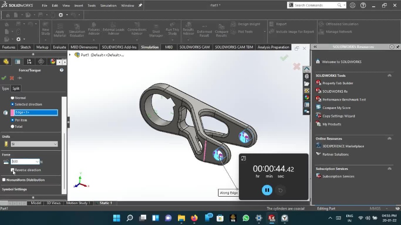Screen dimensions: 401x225
Task: Click the pink edge selection color box
Action: [x=12, y=113]
